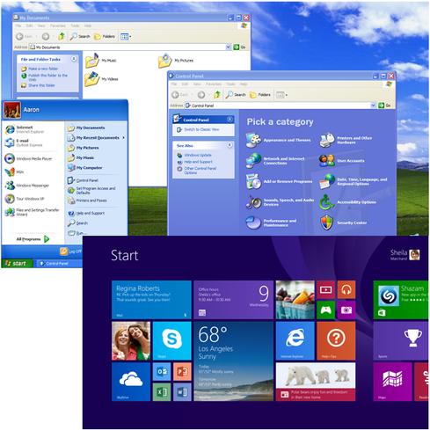Open the polar bears news tile
The width and height of the screenshot is (430, 430).
click(x=316, y=382)
